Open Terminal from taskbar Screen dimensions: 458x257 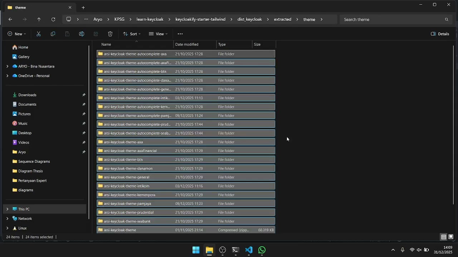[235, 250]
